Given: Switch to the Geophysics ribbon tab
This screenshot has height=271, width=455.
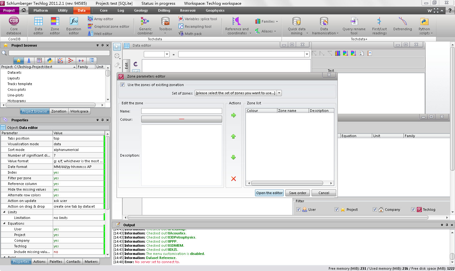Looking at the screenshot, I should [x=215, y=10].
